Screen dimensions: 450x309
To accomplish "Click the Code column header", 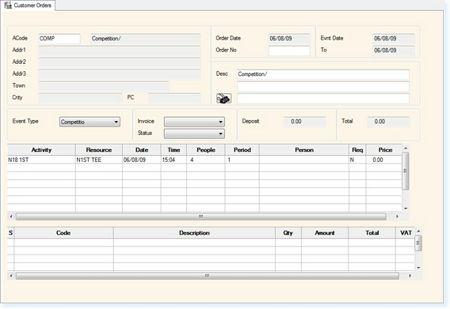I will click(x=63, y=233).
